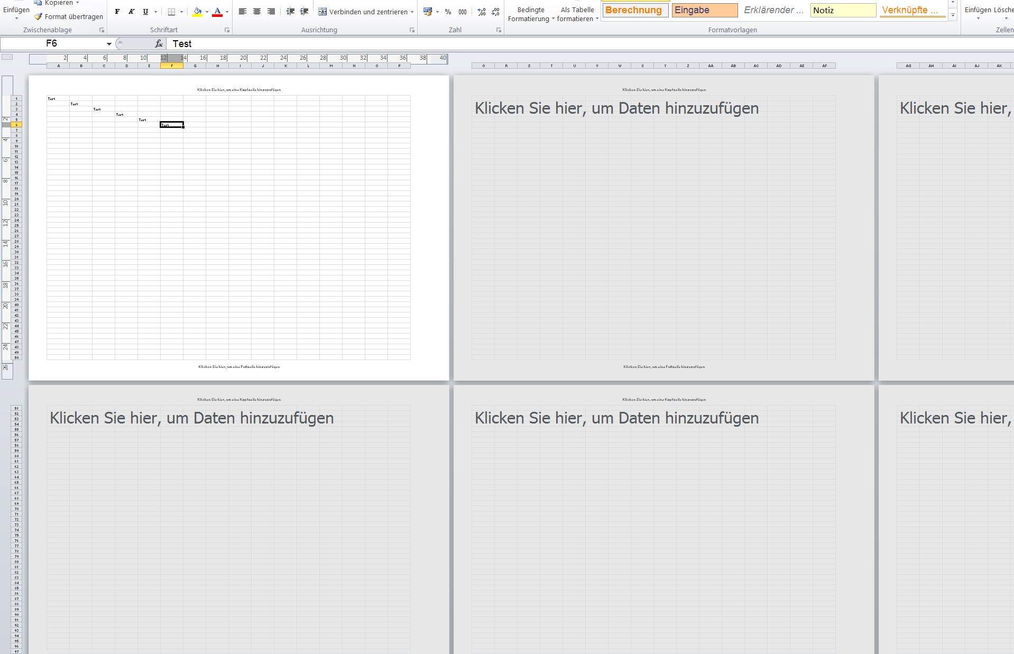Apply italic formatting with the K icon

click(130, 11)
